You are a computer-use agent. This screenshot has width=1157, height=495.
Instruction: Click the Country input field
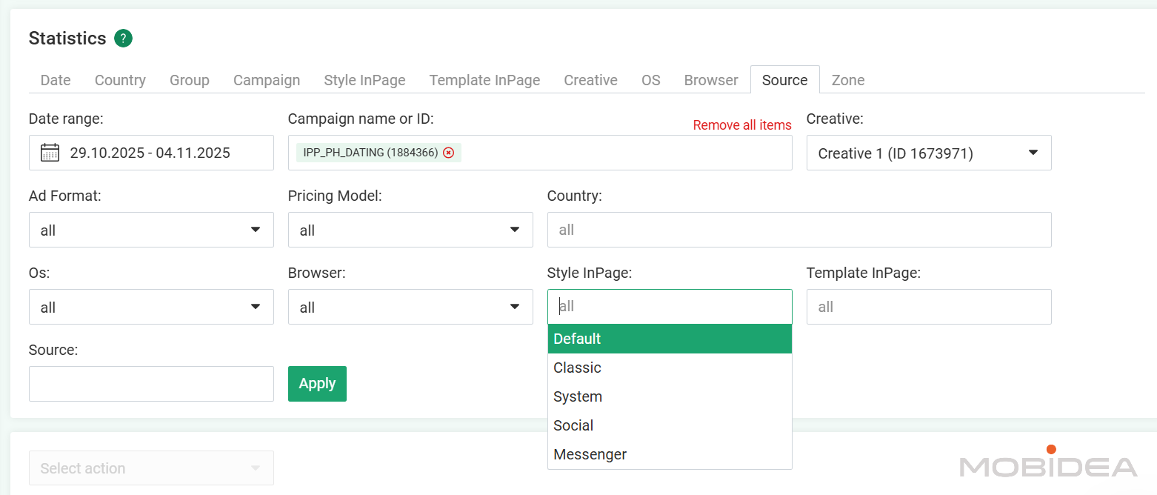(x=799, y=230)
